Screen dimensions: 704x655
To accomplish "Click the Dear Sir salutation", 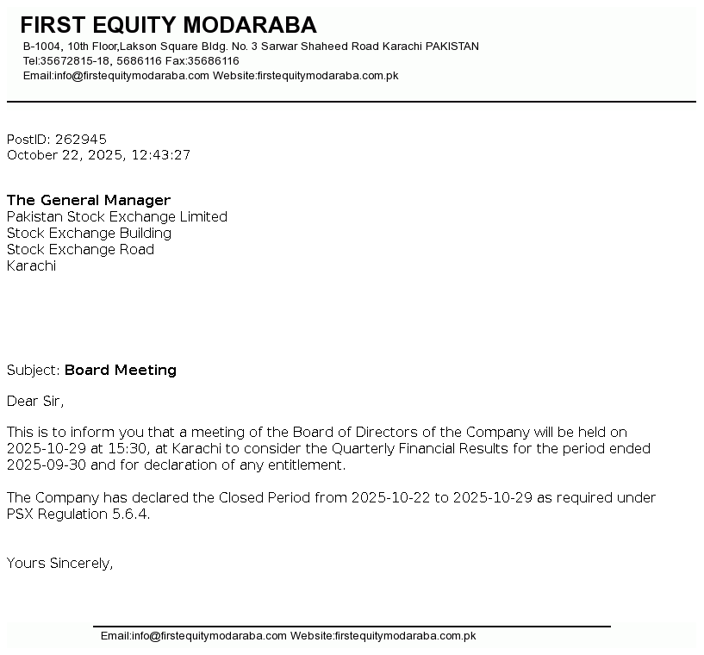I will (35, 401).
